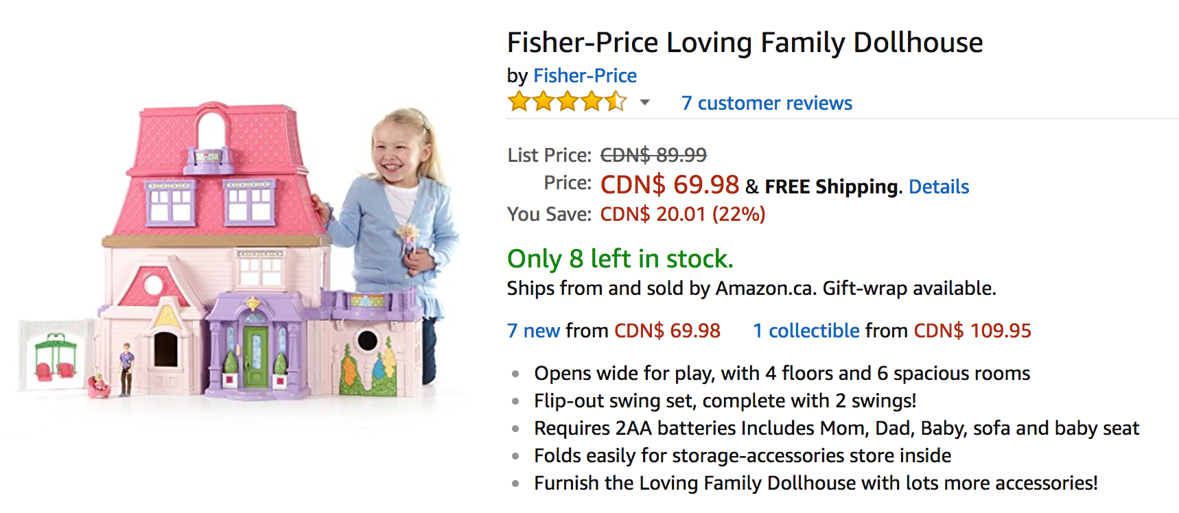1179x513 pixels.
Task: View 7 new offers link
Action: [x=533, y=331]
